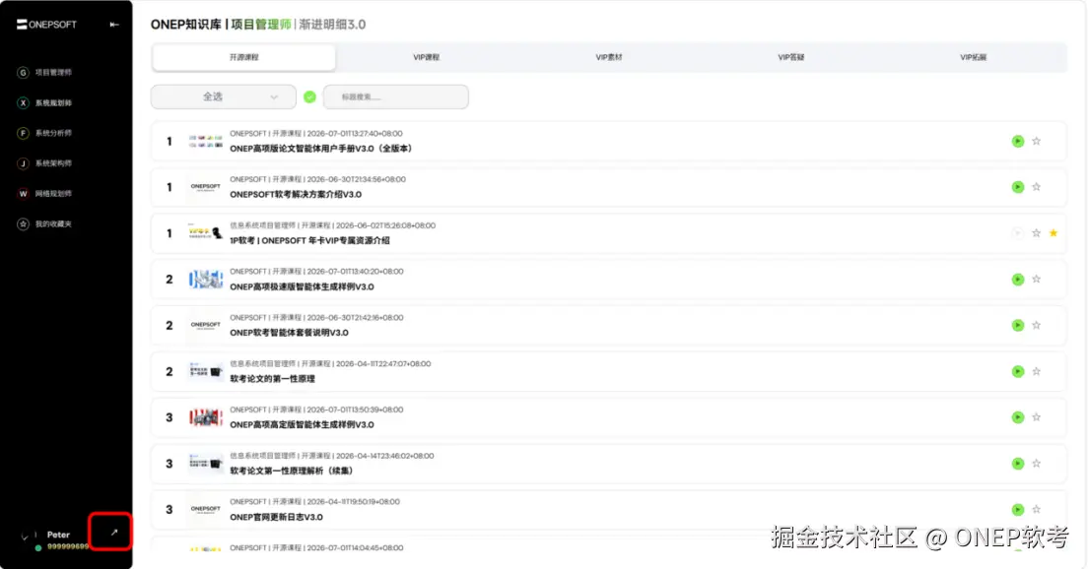Image resolution: width=1088 pixels, height=569 pixels.
Task: Star ONEP高项高定版智能体生成样例V3.0 as favorite
Action: [x=1036, y=417]
